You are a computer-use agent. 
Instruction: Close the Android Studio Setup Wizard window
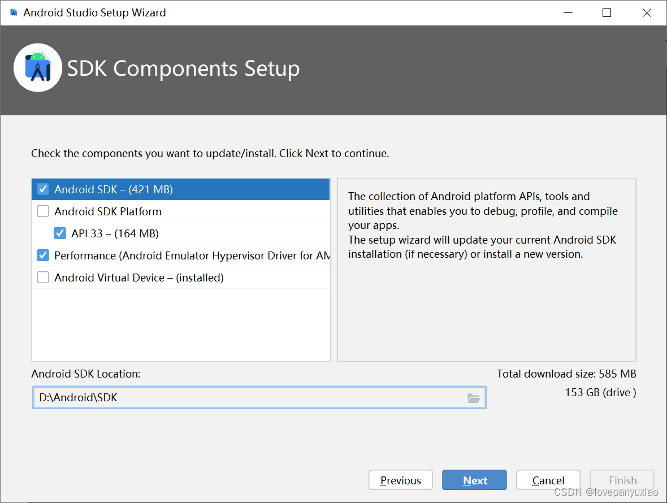click(647, 13)
